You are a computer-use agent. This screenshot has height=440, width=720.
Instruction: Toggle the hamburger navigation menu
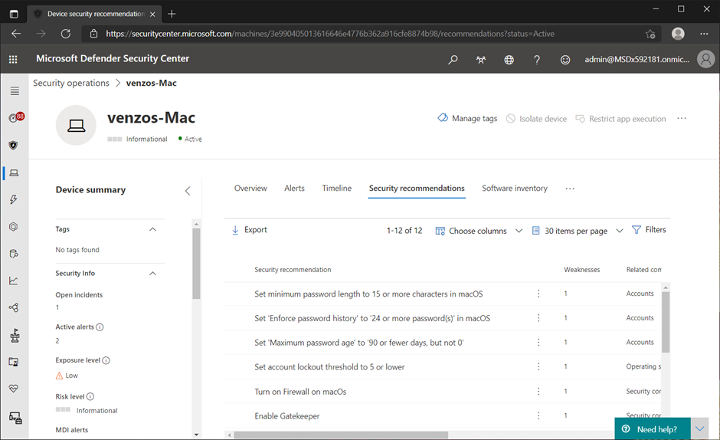pos(15,91)
